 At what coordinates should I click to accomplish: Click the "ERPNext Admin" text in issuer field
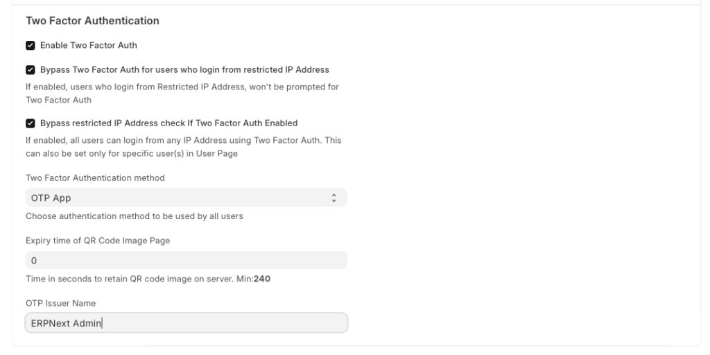pos(66,323)
